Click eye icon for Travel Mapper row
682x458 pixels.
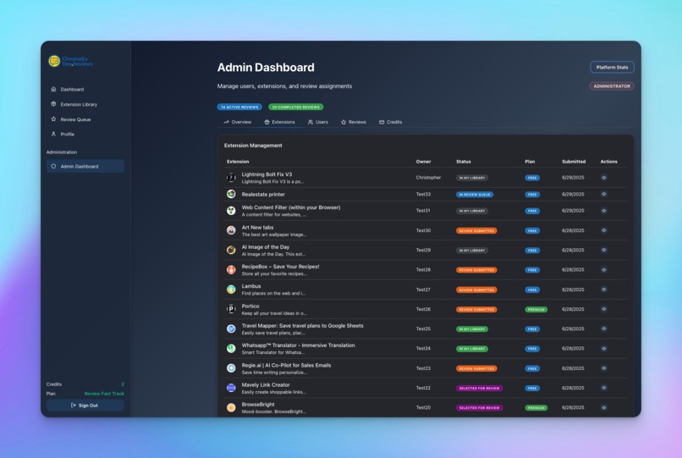pyautogui.click(x=603, y=328)
